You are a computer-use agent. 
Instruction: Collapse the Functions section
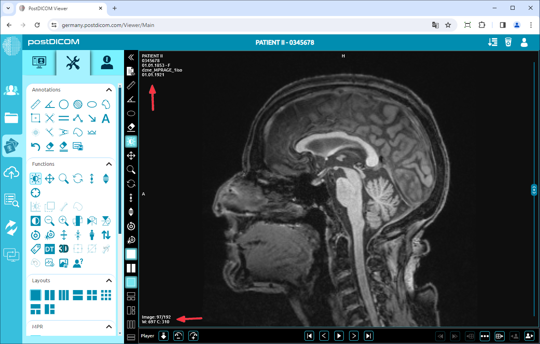(109, 164)
